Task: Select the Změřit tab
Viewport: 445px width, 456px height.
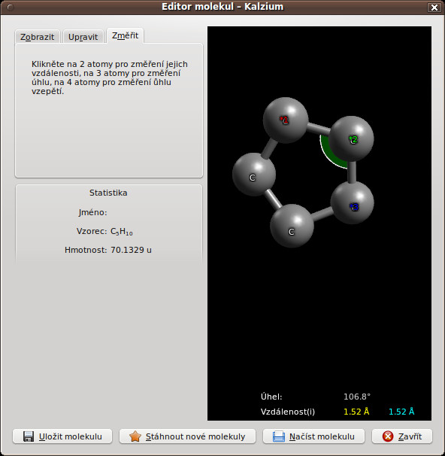Action: point(126,36)
